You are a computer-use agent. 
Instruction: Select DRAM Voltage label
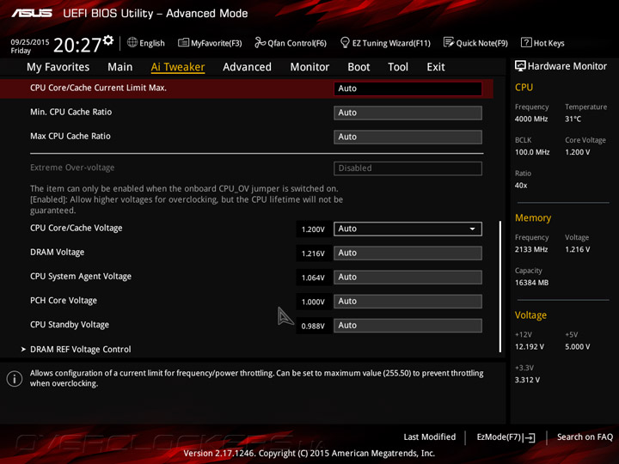[58, 252]
